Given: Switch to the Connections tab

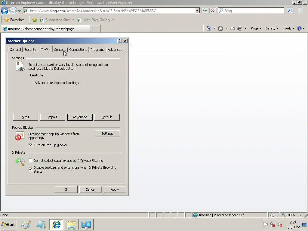Looking at the screenshot, I should tap(78, 50).
